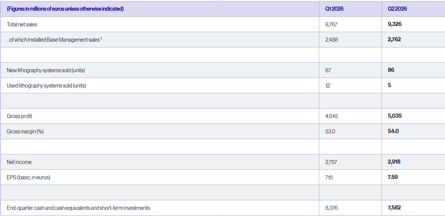Select End-quarter cash and short-term investments label
Screen dimensions: 445x216
point(78,208)
